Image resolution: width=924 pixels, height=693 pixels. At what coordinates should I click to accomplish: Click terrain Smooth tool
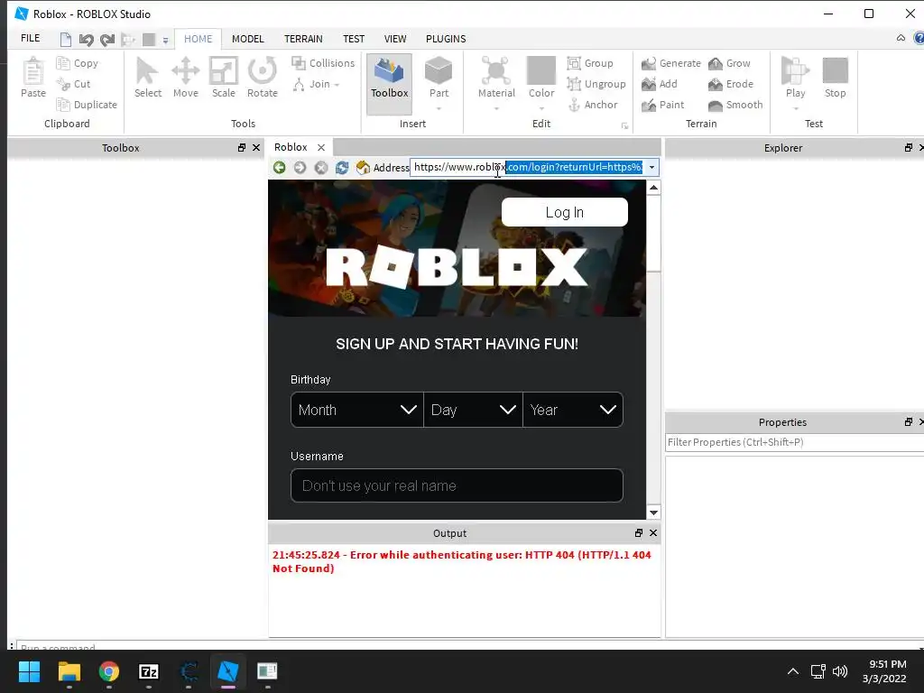(x=735, y=105)
